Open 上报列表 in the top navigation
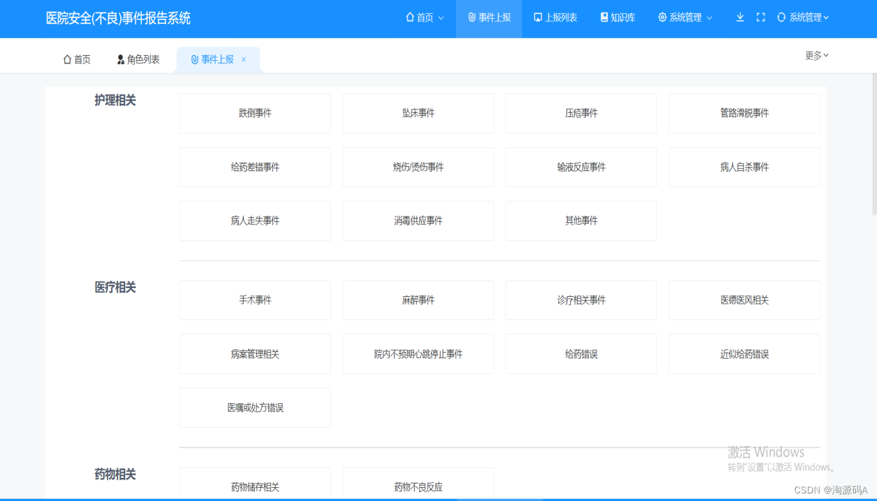 (555, 19)
